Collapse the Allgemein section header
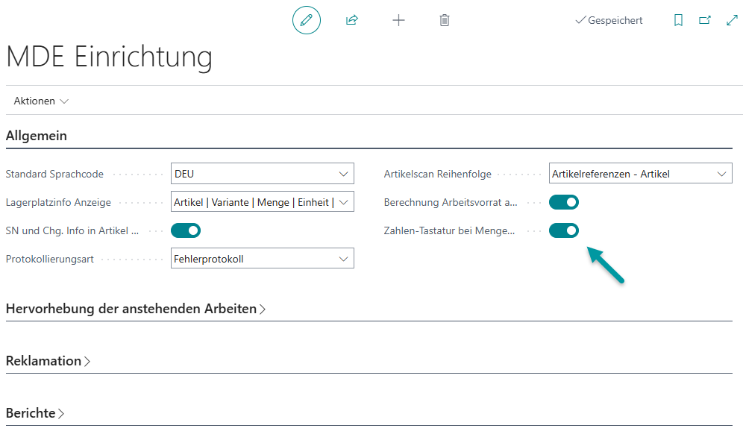This screenshot has height=440, width=743. tap(37, 136)
